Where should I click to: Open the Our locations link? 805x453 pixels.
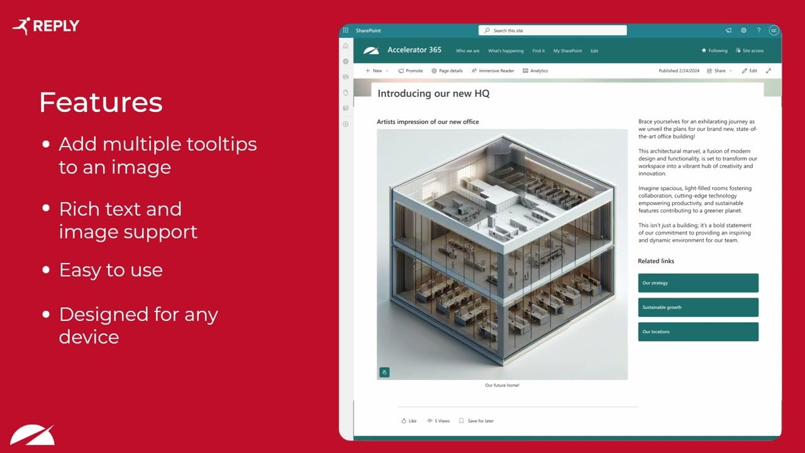(x=698, y=332)
